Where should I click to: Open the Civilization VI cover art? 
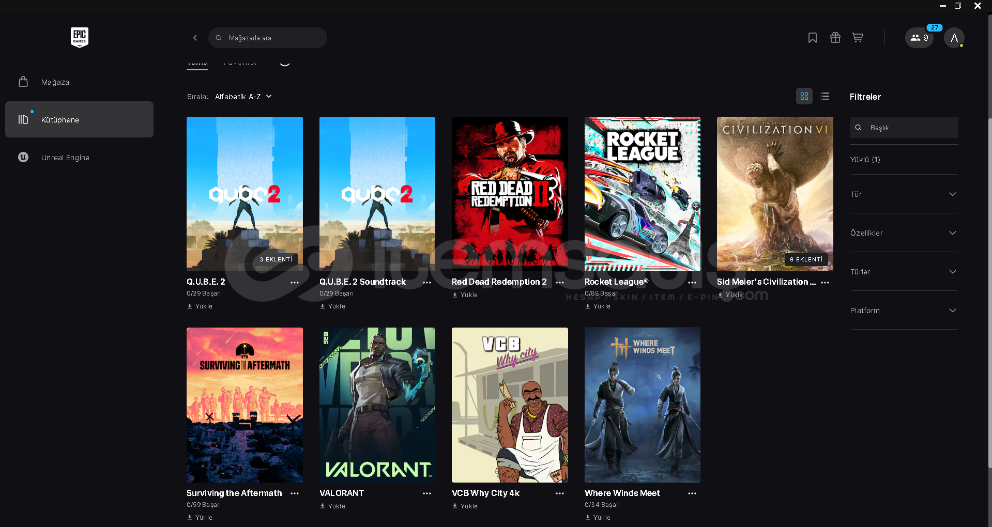coord(775,194)
